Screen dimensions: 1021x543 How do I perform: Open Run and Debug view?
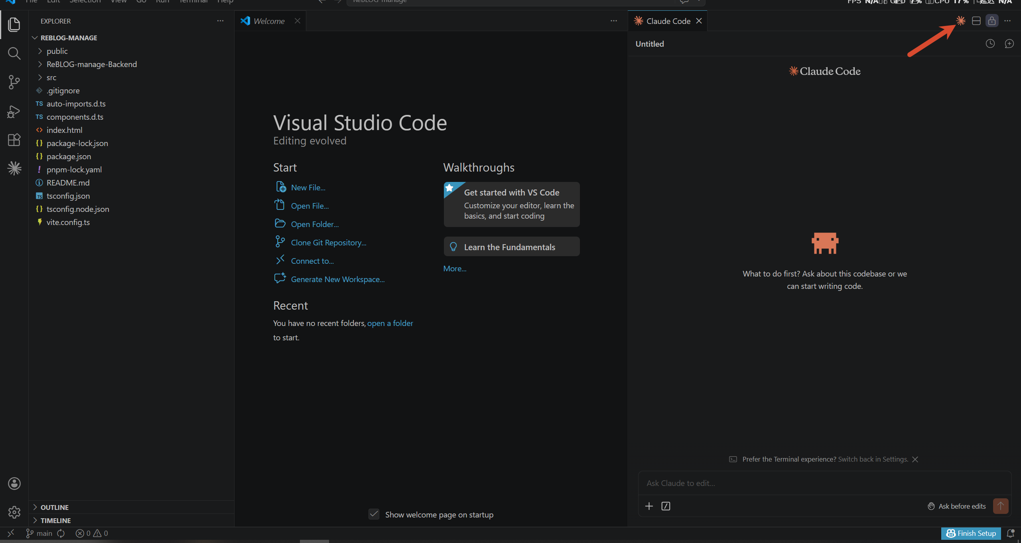(x=14, y=111)
